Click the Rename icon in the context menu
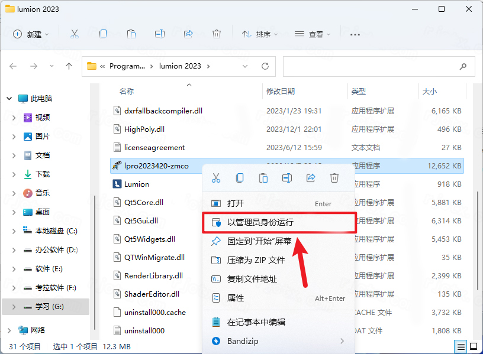The width and height of the screenshot is (483, 354). pyautogui.click(x=286, y=178)
